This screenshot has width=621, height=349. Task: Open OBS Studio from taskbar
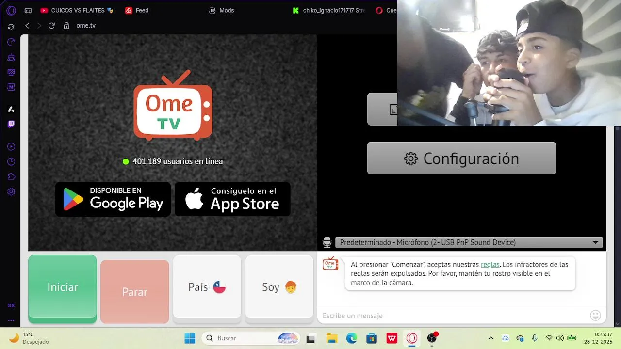coord(432,338)
